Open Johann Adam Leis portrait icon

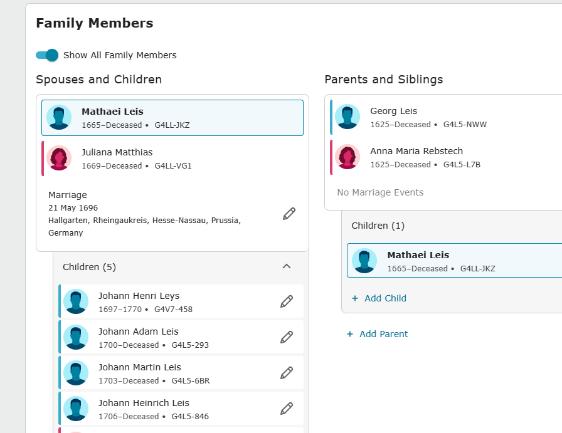(x=76, y=337)
